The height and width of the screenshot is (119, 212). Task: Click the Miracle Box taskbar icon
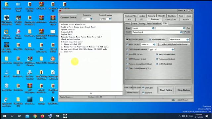point(65,116)
